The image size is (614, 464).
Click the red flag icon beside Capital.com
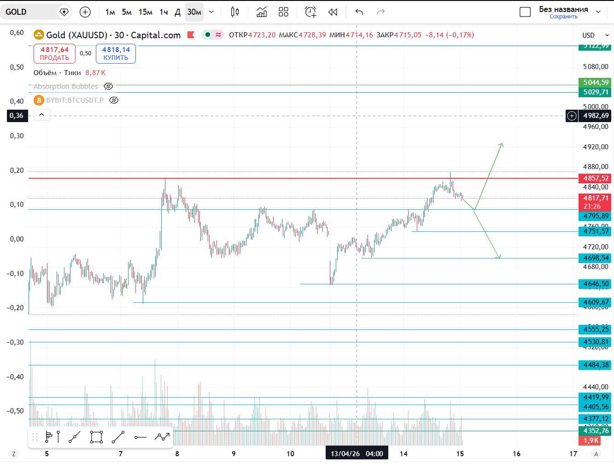click(x=191, y=35)
